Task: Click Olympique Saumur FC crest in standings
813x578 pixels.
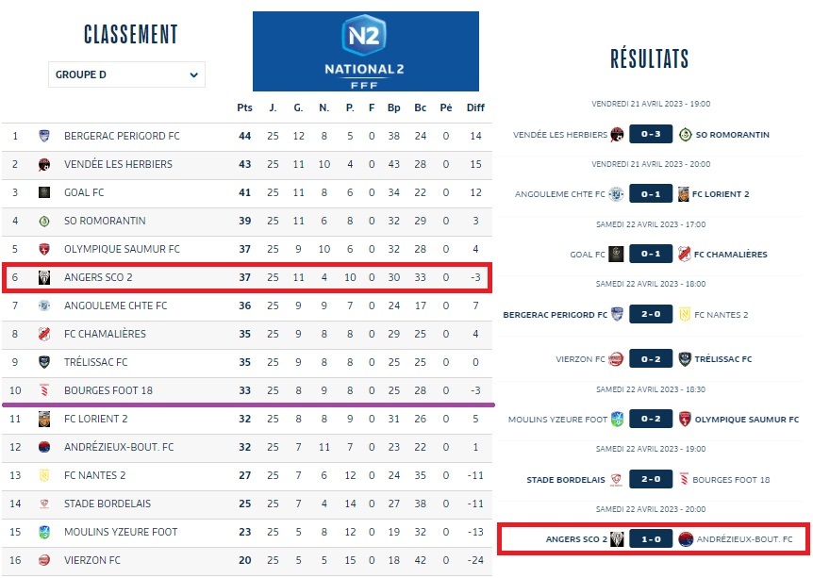Action: [43, 249]
